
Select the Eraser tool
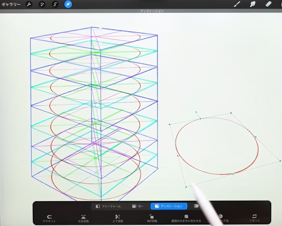(268, 4)
